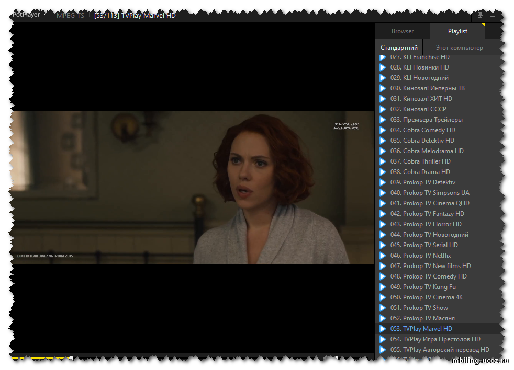Click play icon next to 050. Prokop TV Cinema 4K
The image size is (514, 370).
click(383, 298)
